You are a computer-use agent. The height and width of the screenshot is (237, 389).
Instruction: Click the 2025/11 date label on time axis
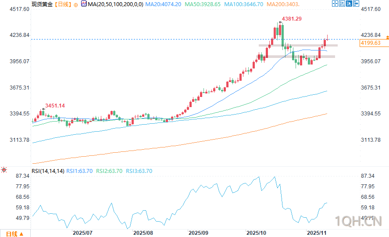click(317, 233)
